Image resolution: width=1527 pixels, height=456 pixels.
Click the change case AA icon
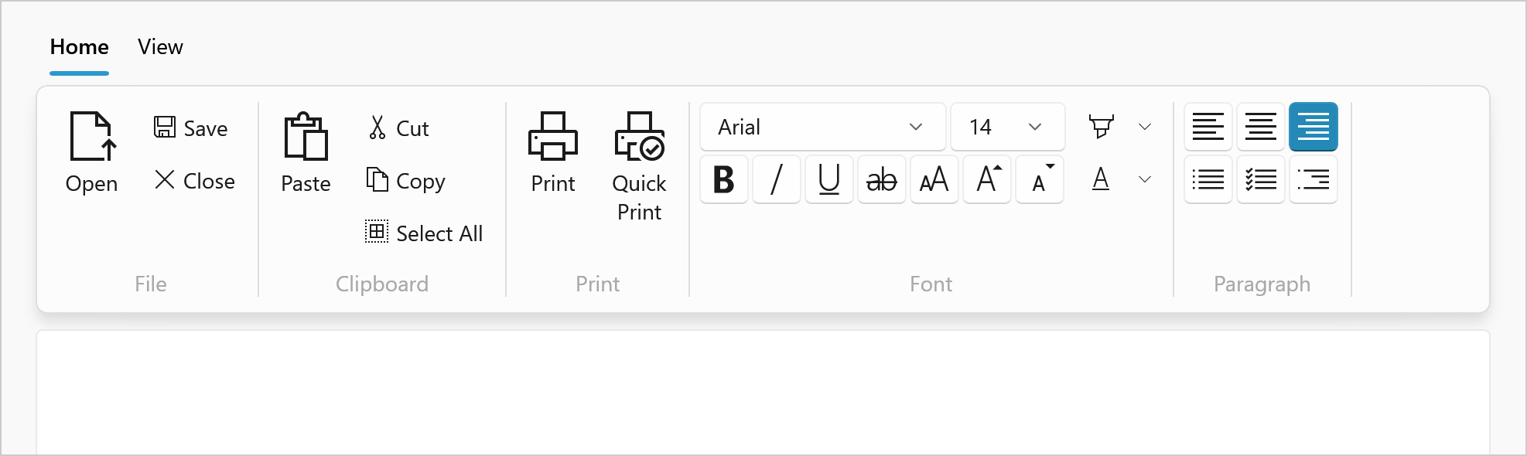934,180
